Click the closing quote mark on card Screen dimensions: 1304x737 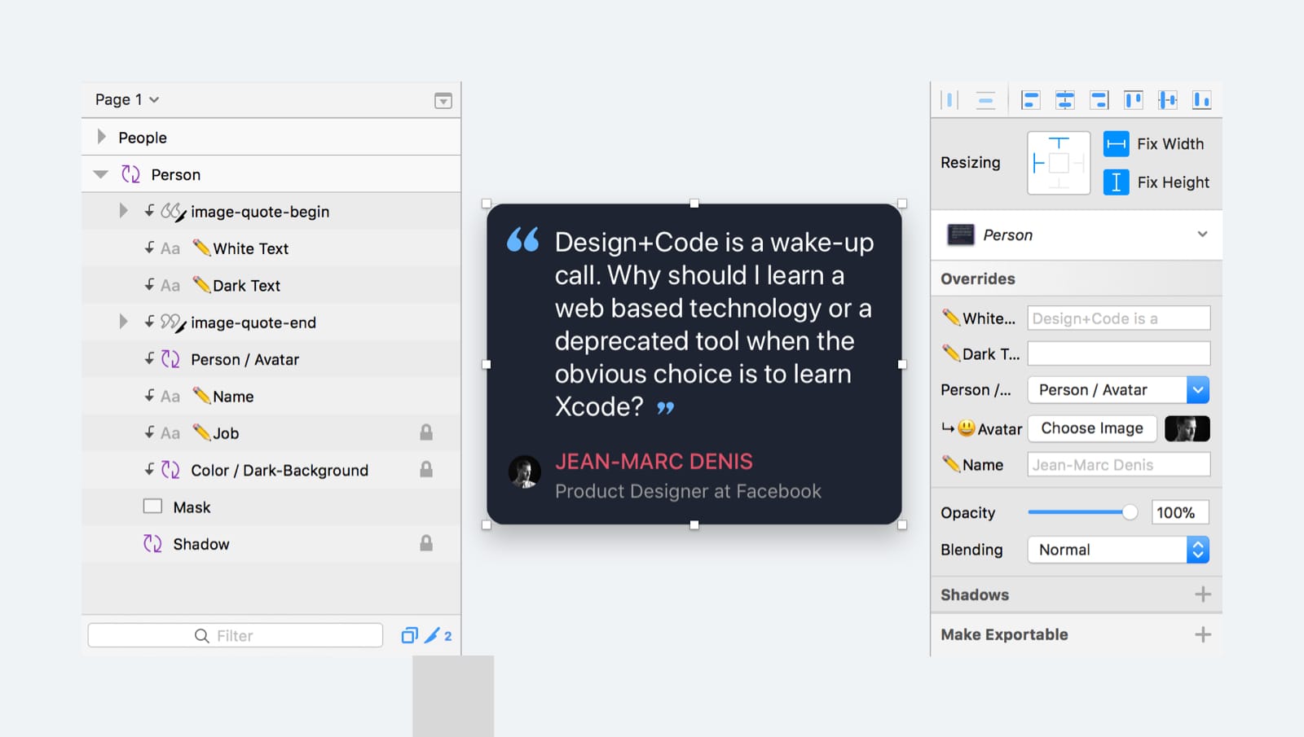(666, 407)
